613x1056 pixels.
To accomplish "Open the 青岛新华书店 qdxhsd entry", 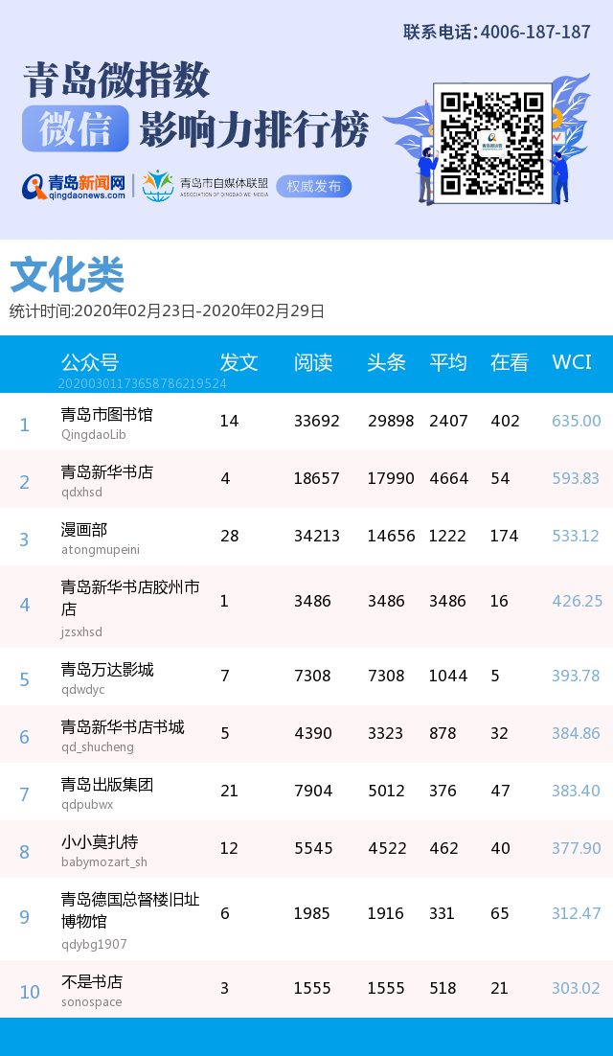I will 106,472.
